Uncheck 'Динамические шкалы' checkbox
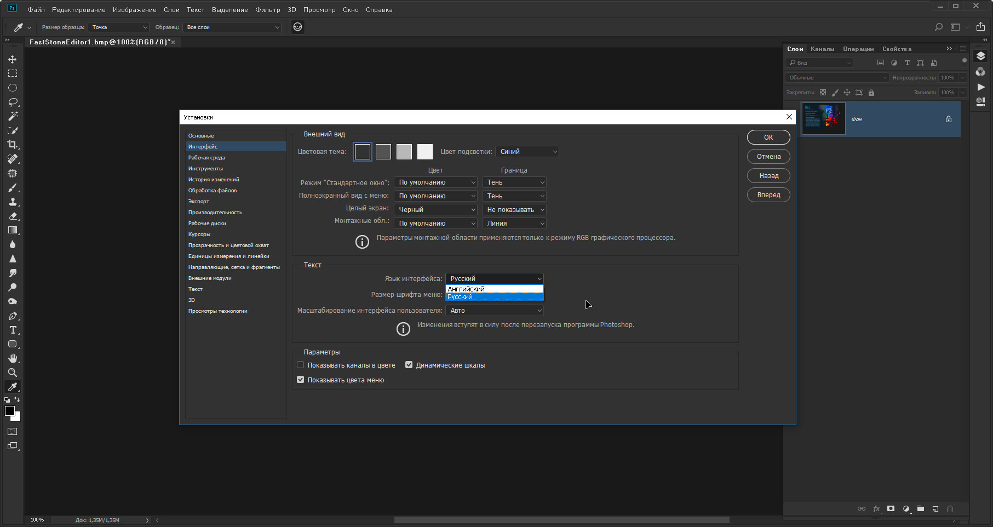Screen dimensions: 993x527 pos(409,365)
